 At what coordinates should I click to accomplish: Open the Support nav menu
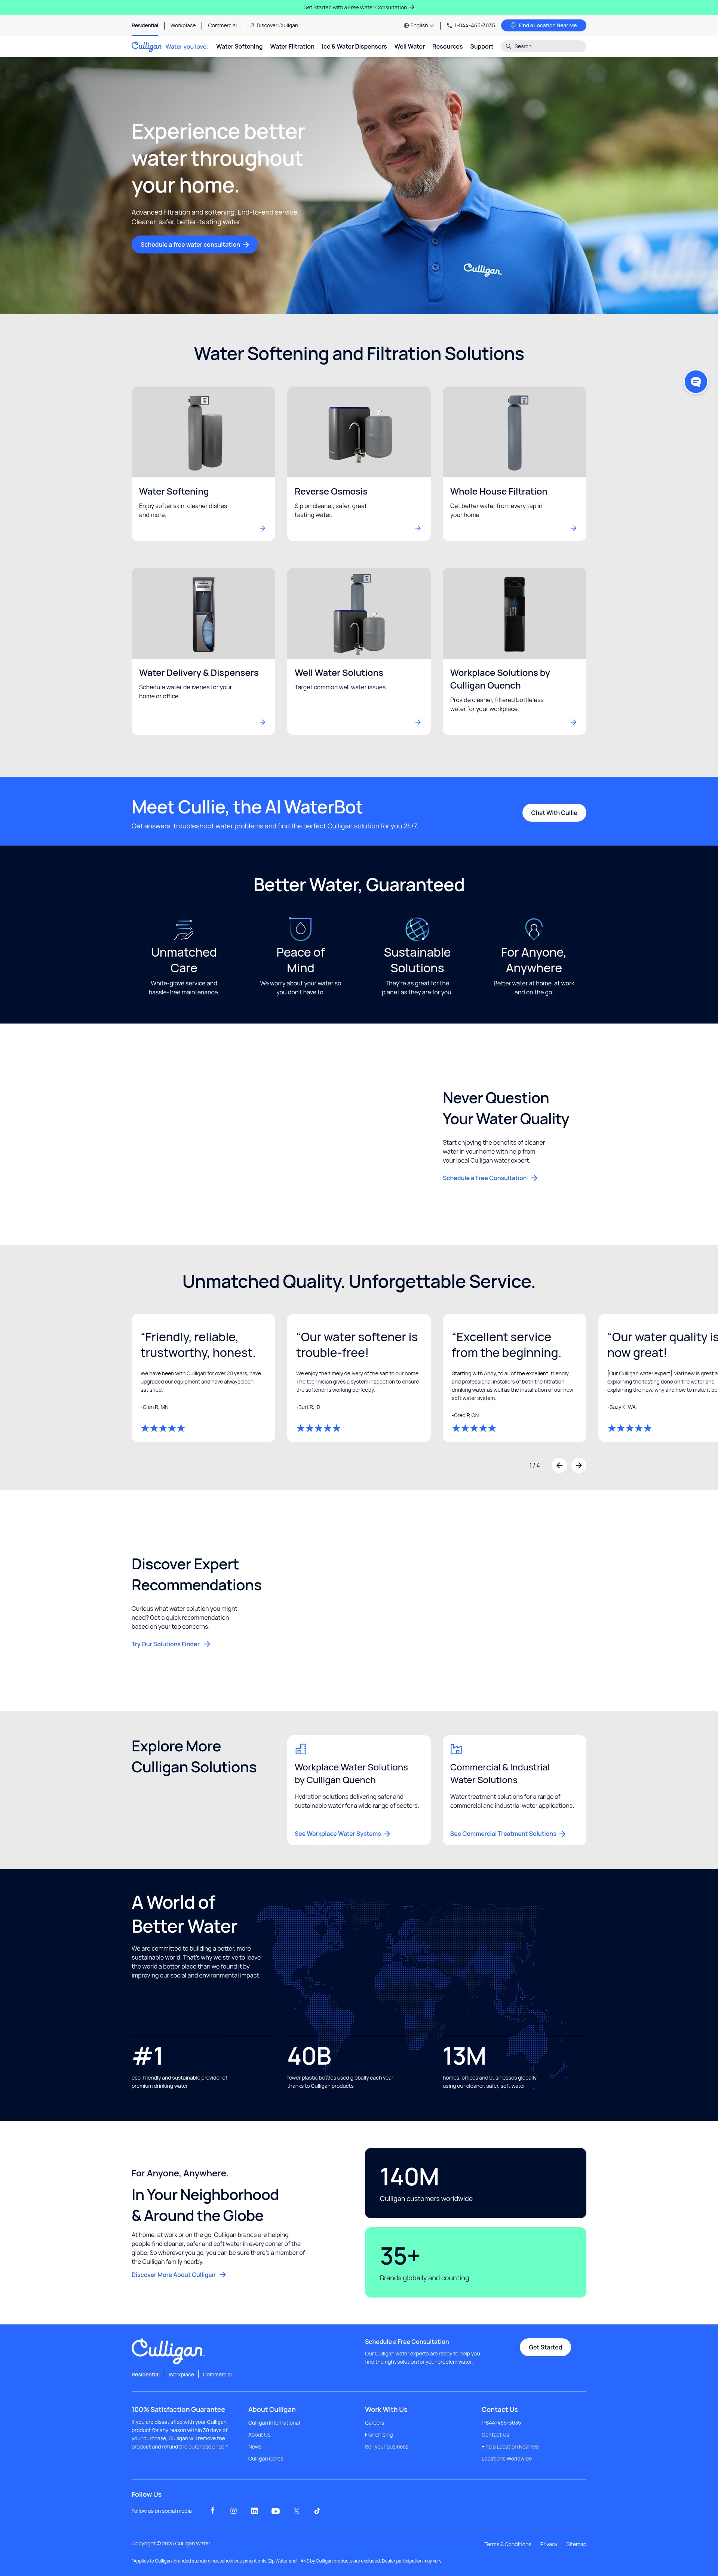coord(482,46)
